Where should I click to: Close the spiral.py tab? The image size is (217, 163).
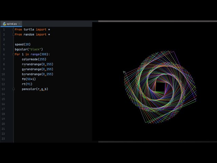point(19,24)
